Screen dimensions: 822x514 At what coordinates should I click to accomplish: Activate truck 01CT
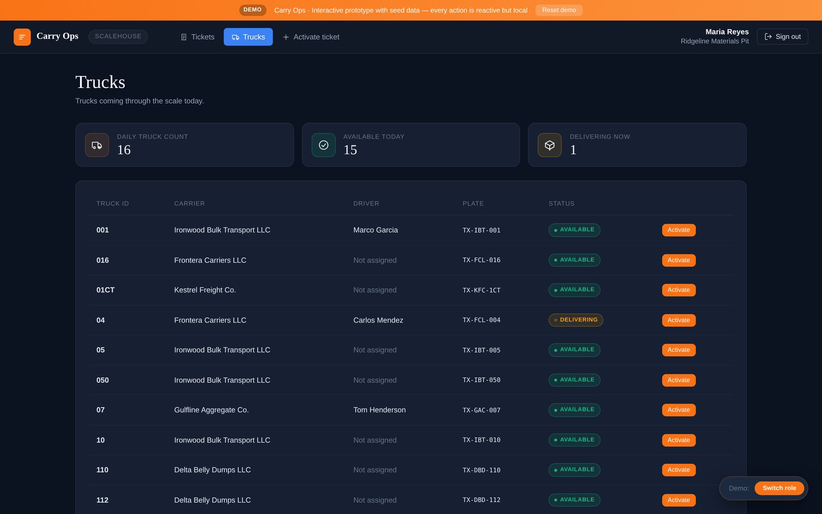(679, 290)
